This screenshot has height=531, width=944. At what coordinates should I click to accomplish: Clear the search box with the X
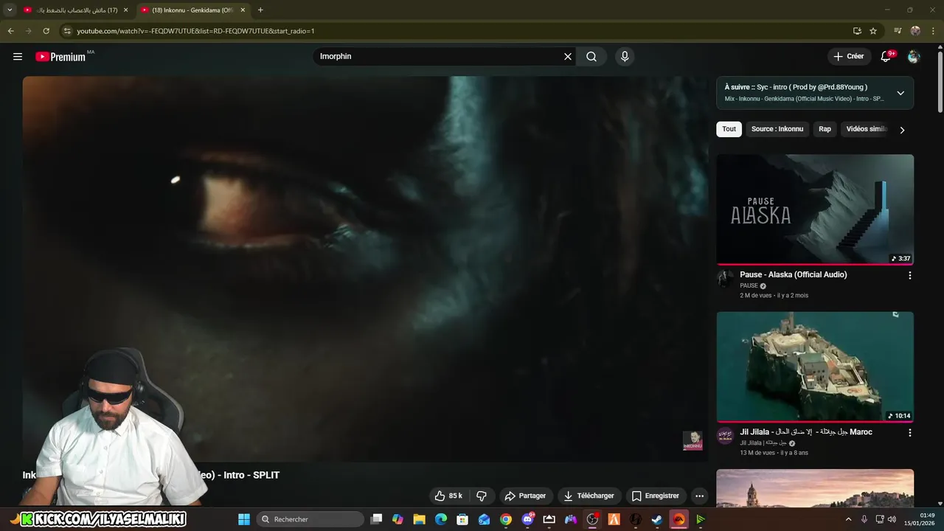(x=568, y=57)
